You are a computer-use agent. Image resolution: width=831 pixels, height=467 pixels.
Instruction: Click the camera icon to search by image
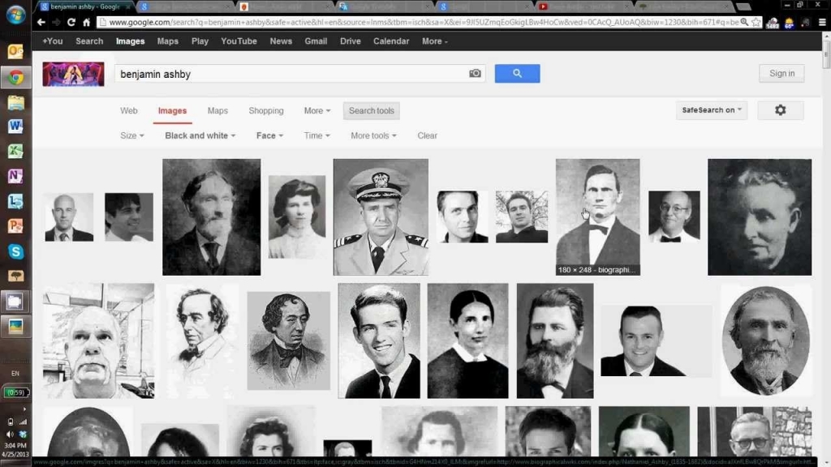[474, 73]
